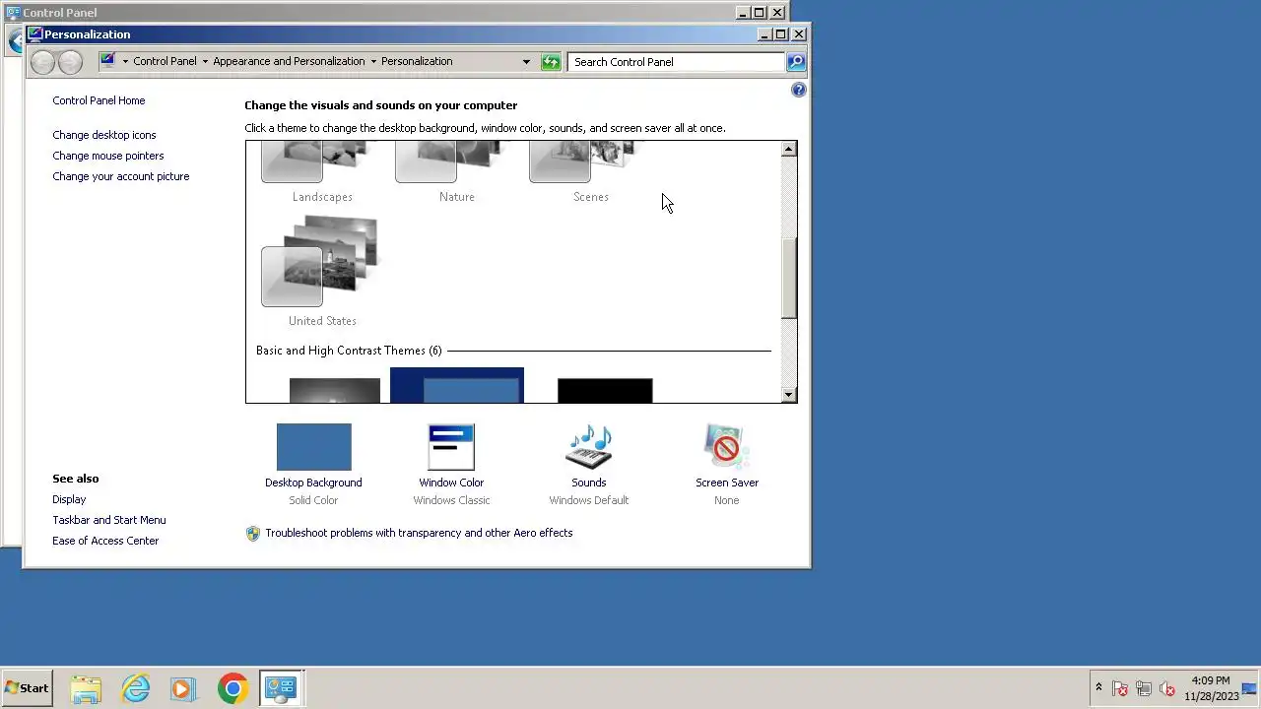Image resolution: width=1261 pixels, height=709 pixels.
Task: Click the Personalization breadcrumb
Action: point(417,61)
